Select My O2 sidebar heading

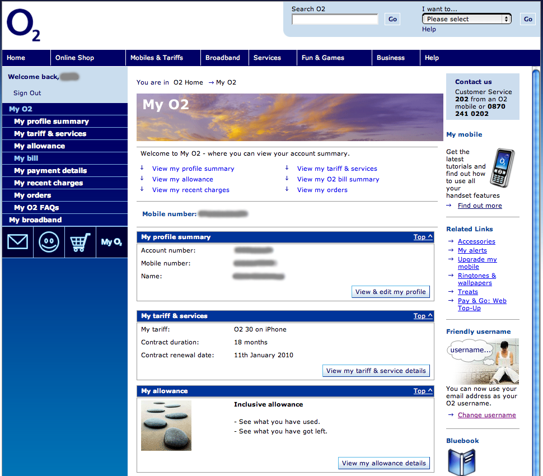point(65,109)
